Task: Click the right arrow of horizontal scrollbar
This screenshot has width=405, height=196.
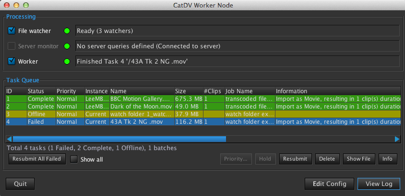Action: [397, 139]
